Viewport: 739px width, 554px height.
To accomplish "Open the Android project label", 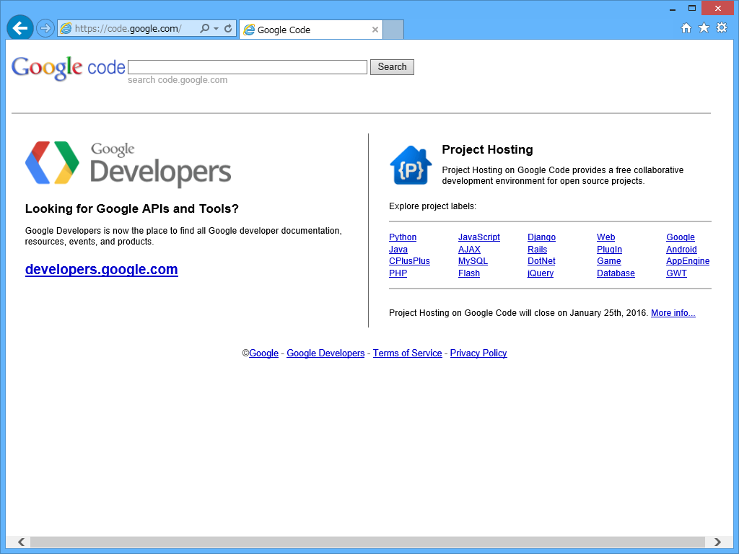I will (x=681, y=249).
